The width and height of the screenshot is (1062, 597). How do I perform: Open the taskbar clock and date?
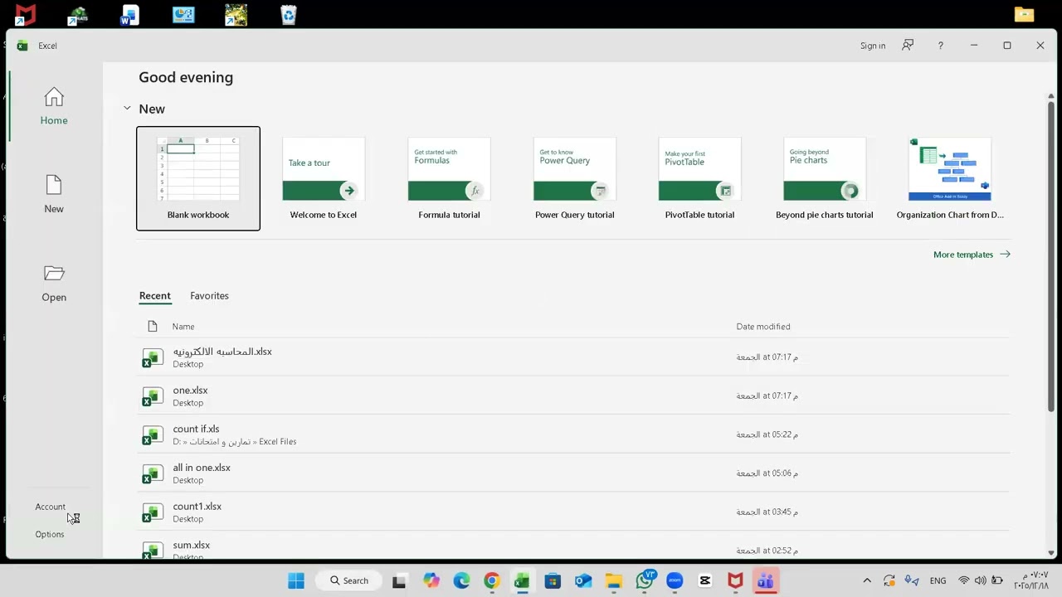[1030, 580]
